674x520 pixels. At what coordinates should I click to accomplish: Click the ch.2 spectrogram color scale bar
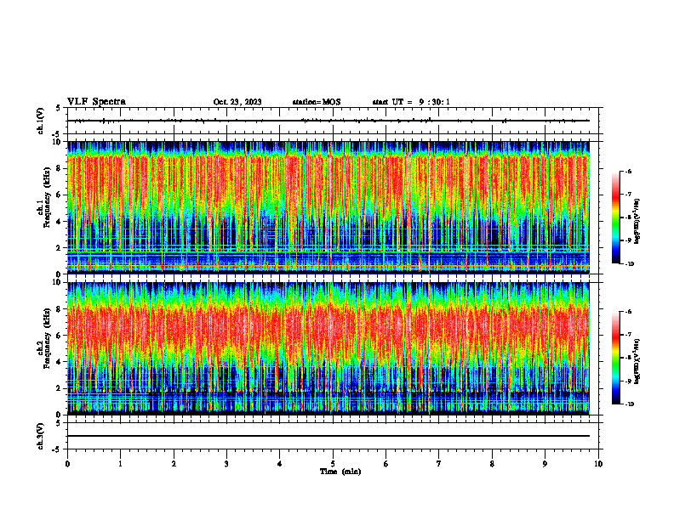click(x=615, y=358)
